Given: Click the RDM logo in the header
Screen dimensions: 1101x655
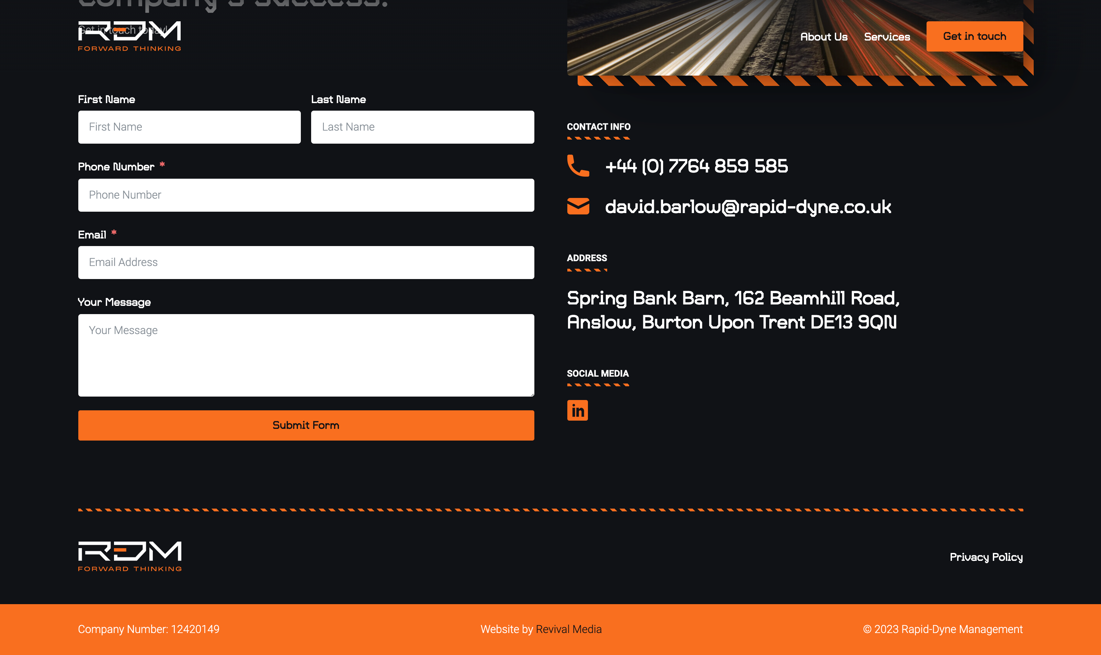Looking at the screenshot, I should click(129, 36).
